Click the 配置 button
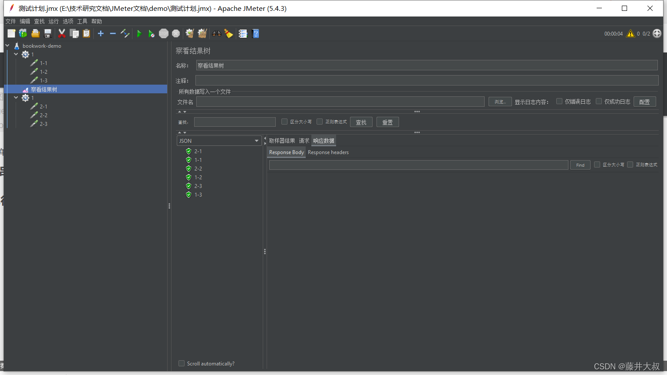The width and height of the screenshot is (667, 375). tap(644, 102)
